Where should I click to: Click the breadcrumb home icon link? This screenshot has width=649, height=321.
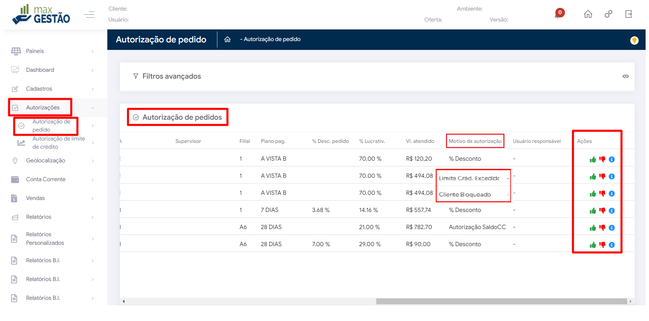click(227, 40)
